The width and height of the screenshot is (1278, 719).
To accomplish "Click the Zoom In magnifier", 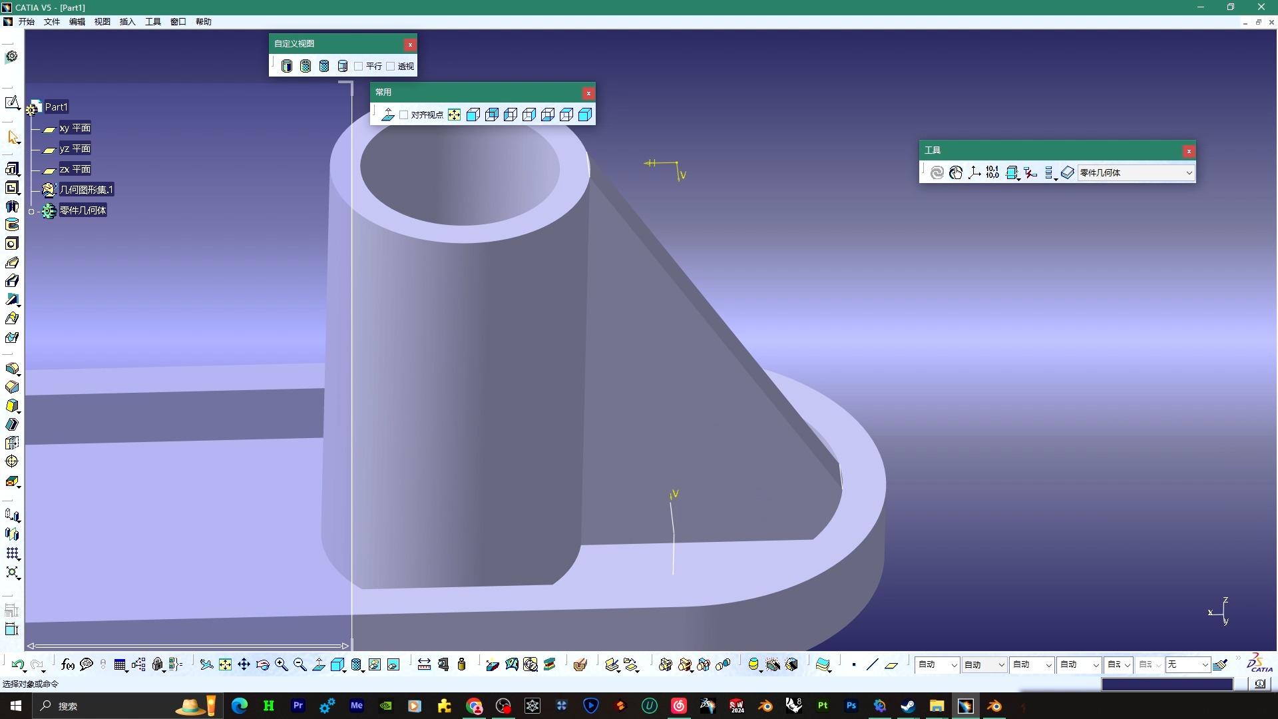I will (281, 664).
